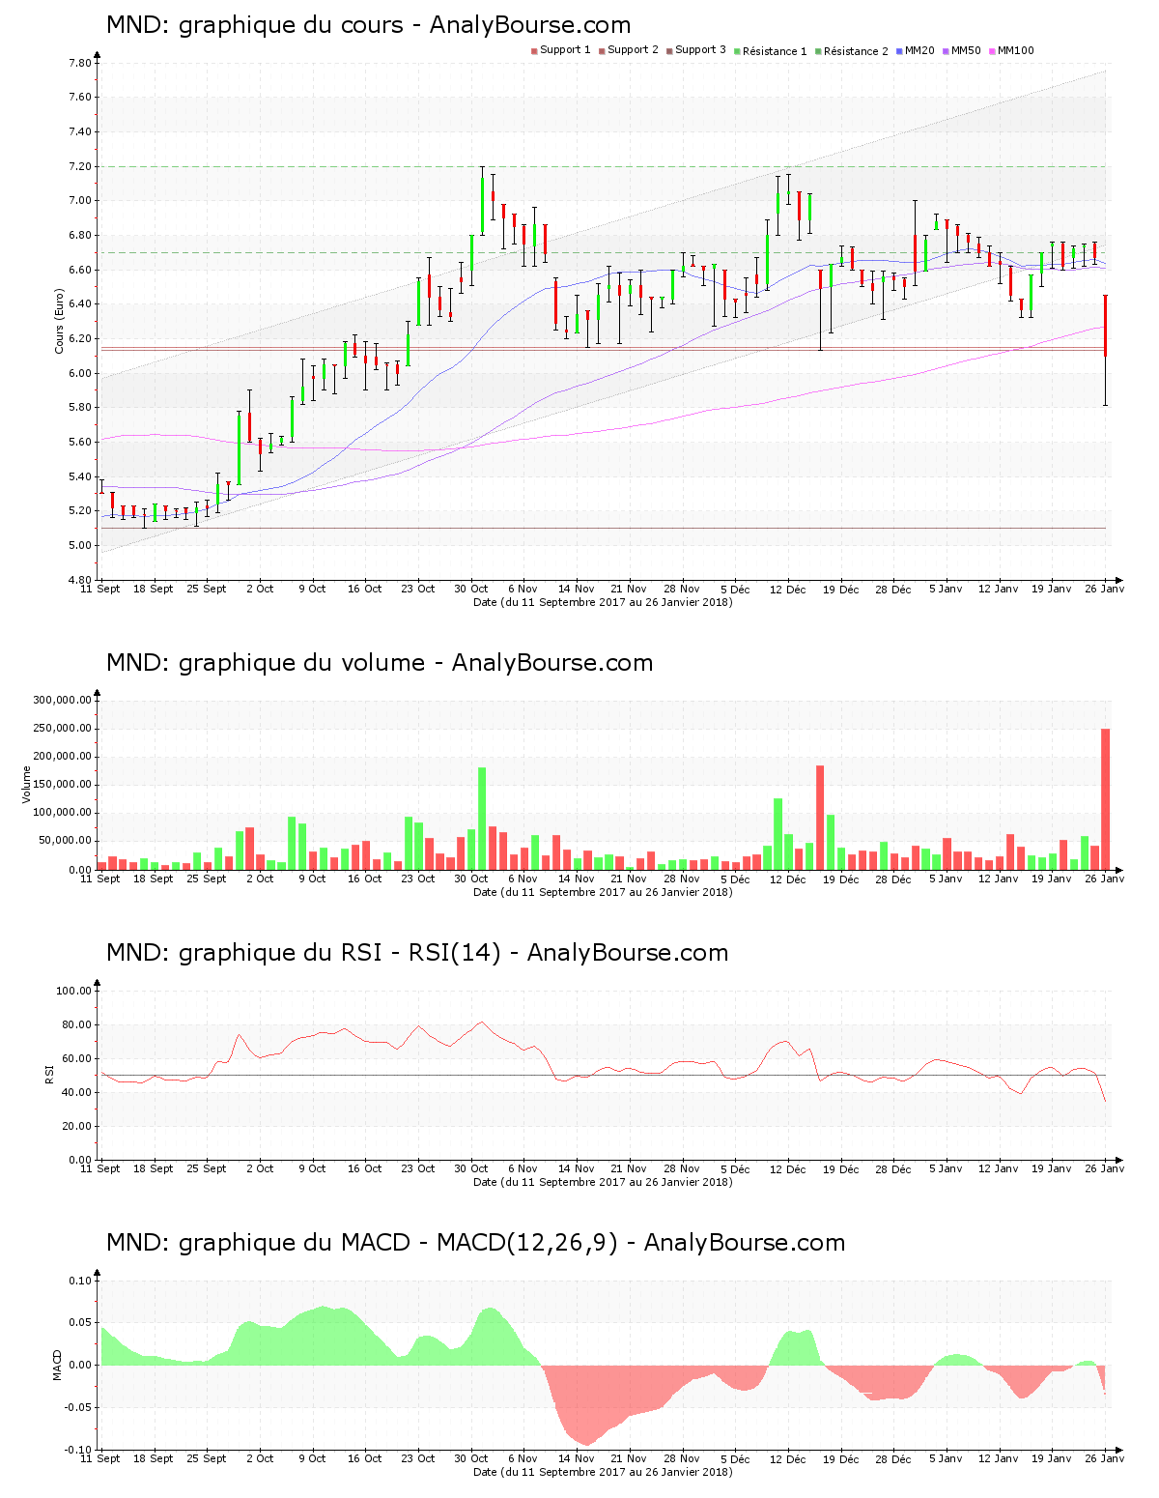Viewport: 1159px width, 1498px height.
Task: Click '19 Déc' on the volume chart axis
Action: click(x=840, y=879)
